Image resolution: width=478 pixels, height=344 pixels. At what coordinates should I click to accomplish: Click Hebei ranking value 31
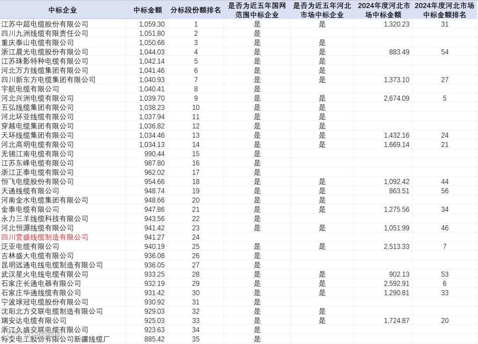coord(445,24)
